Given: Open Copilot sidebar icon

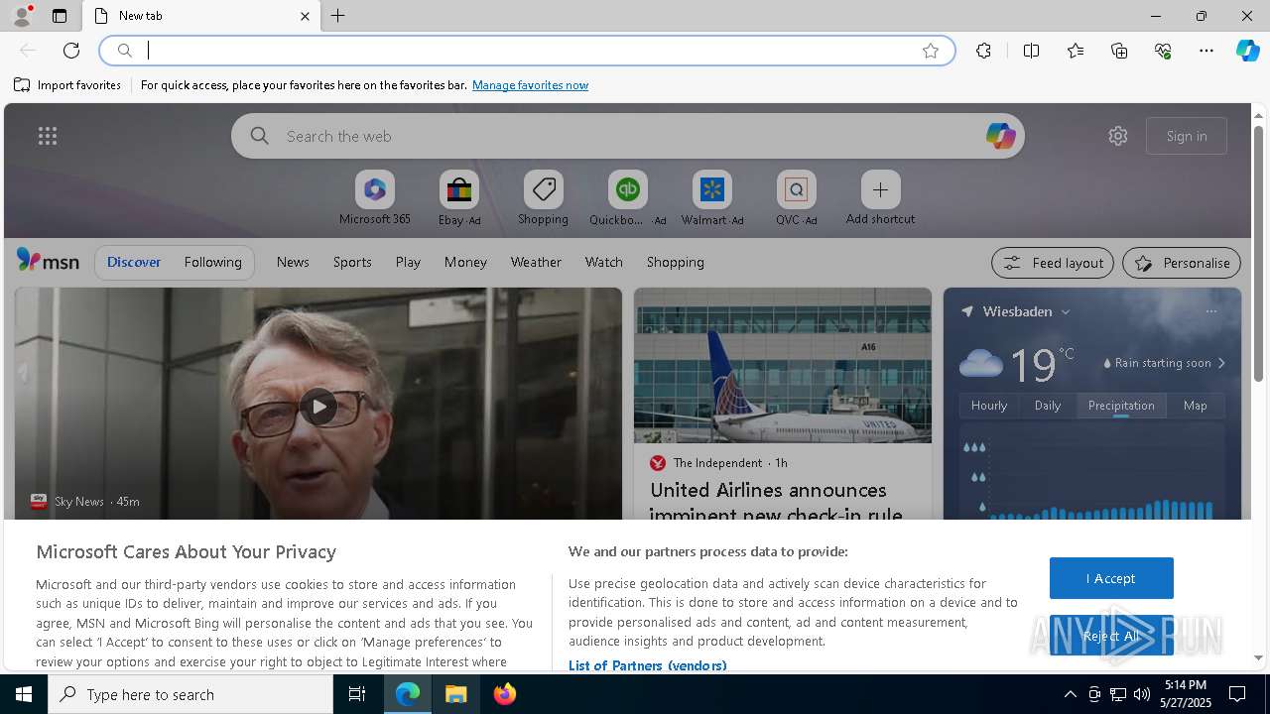Looking at the screenshot, I should [1247, 51].
